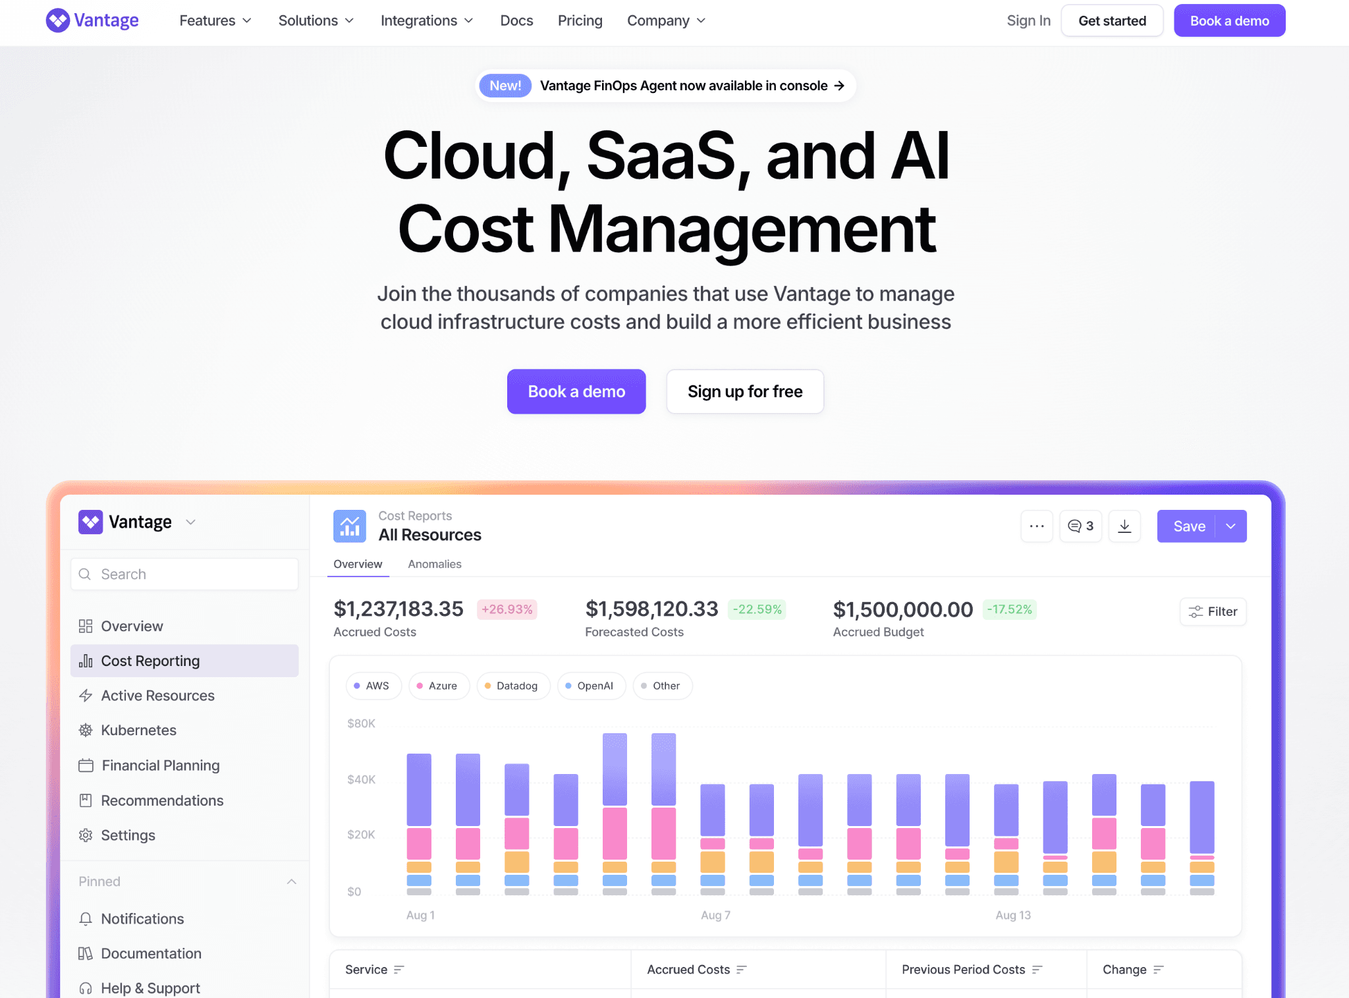Image resolution: width=1349 pixels, height=998 pixels.
Task: Toggle the OpenAI series in chart legend
Action: coord(592,686)
